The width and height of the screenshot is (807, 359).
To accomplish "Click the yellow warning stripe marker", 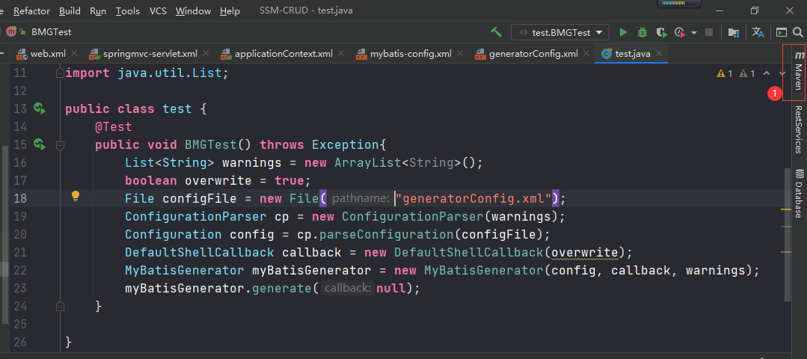I will [x=786, y=210].
